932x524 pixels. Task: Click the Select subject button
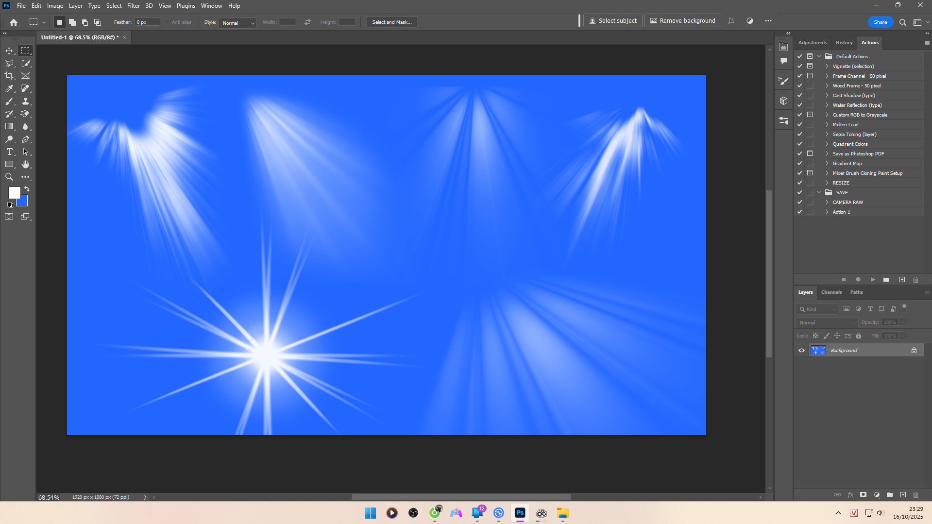[612, 21]
